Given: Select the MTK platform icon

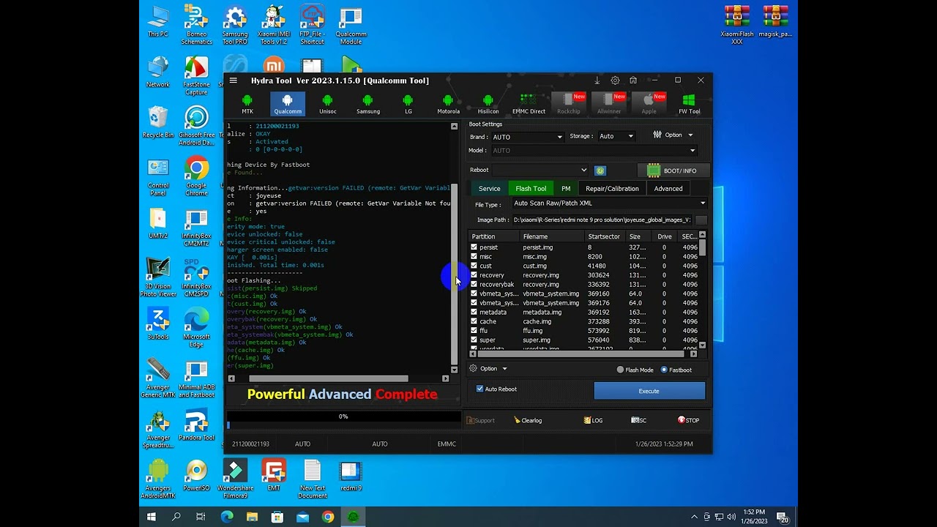Looking at the screenshot, I should pos(247,104).
